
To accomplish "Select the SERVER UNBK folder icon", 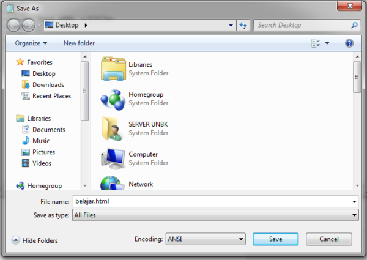I will point(113,128).
